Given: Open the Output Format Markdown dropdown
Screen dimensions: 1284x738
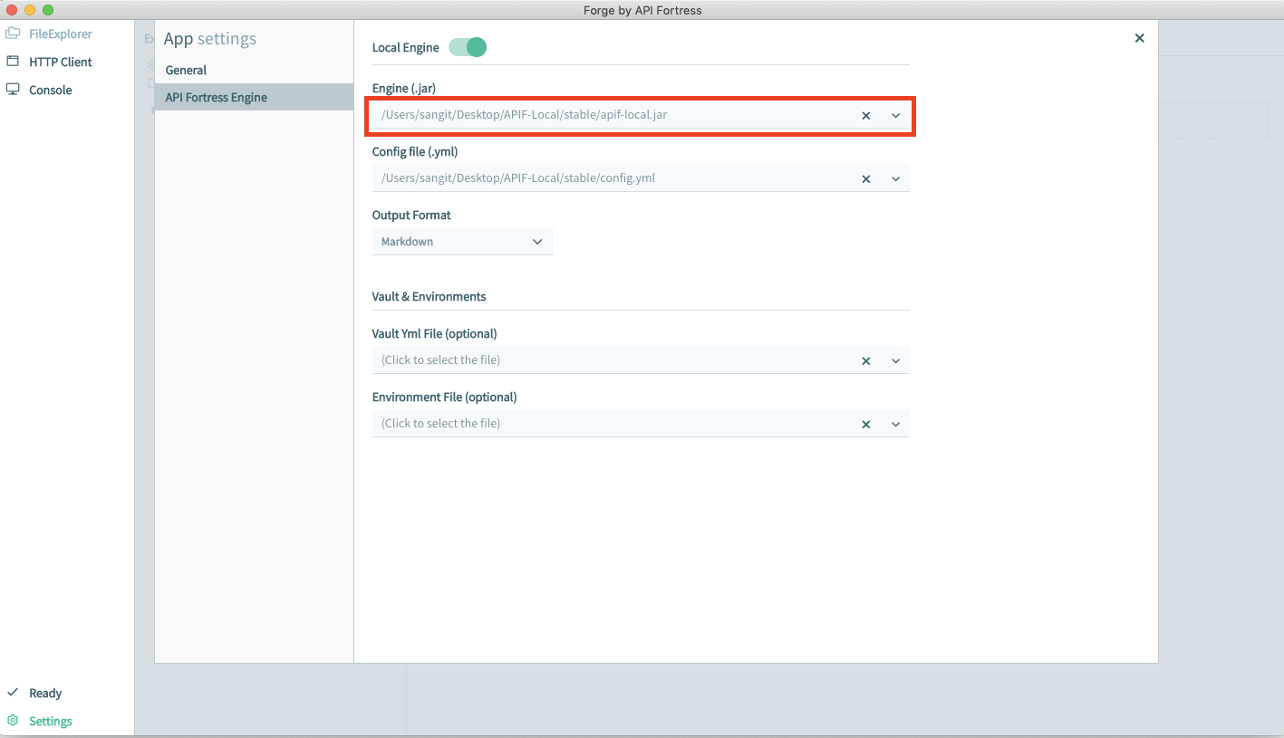Looking at the screenshot, I should pos(462,242).
